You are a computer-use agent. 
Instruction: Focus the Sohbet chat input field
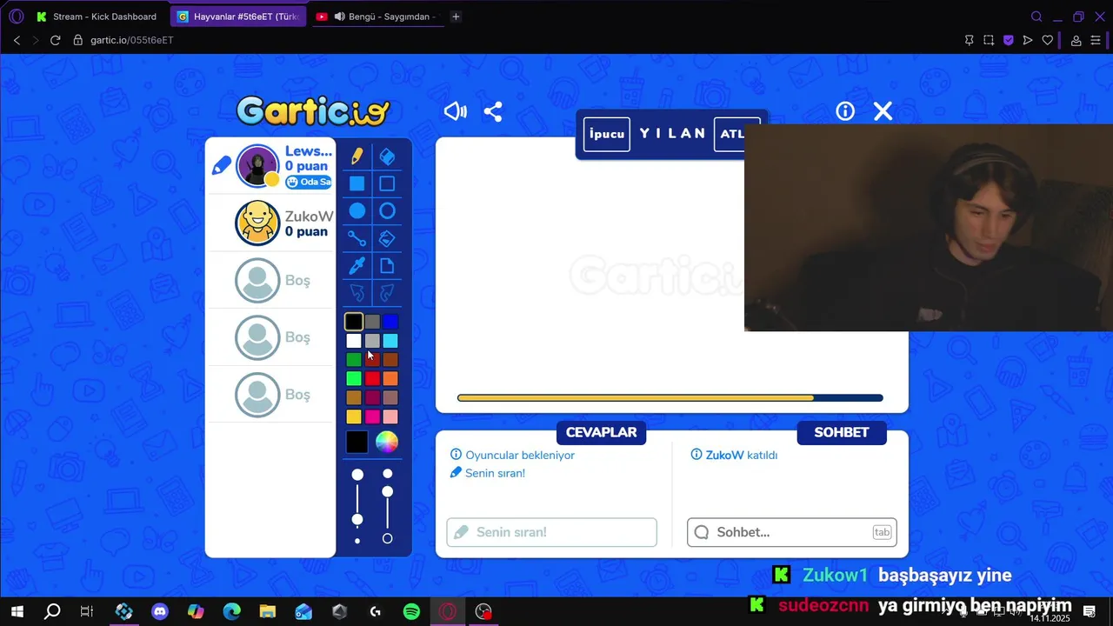point(791,532)
